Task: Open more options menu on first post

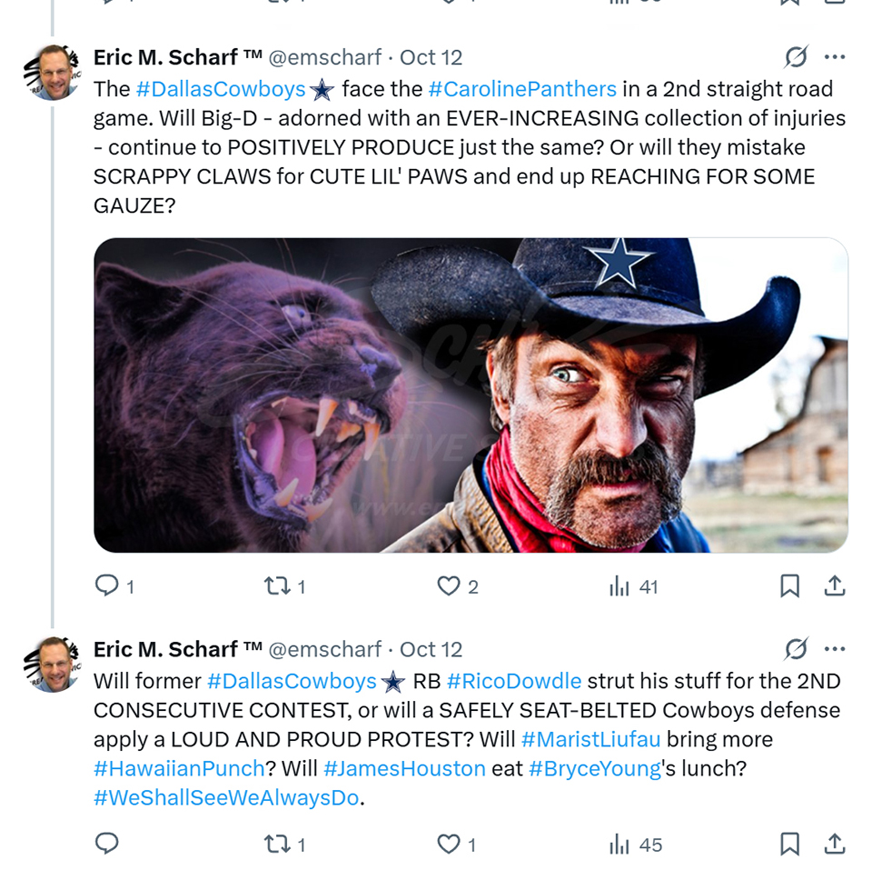Action: coord(834,57)
